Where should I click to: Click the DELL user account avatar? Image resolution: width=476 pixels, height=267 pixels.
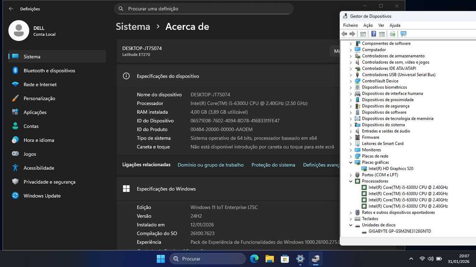pos(19,30)
